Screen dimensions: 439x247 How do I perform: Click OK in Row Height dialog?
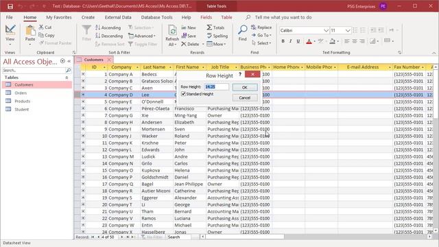245,87
